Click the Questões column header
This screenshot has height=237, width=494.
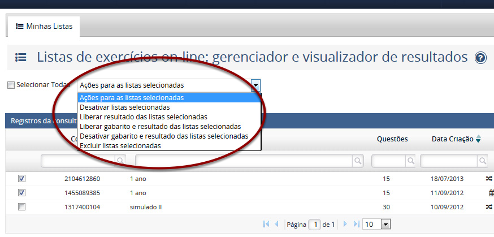point(392,139)
